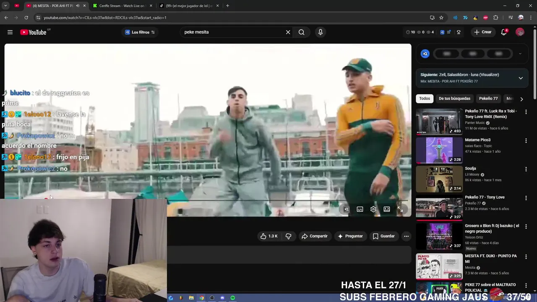This screenshot has width=537, height=302.
Task: Open more actions ellipsis below video
Action: (x=406, y=236)
